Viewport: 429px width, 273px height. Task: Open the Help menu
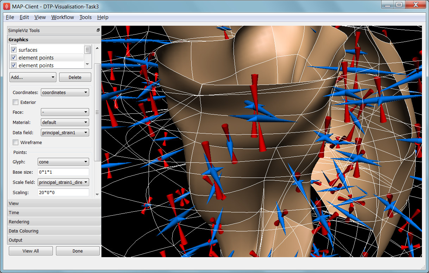[x=103, y=17]
